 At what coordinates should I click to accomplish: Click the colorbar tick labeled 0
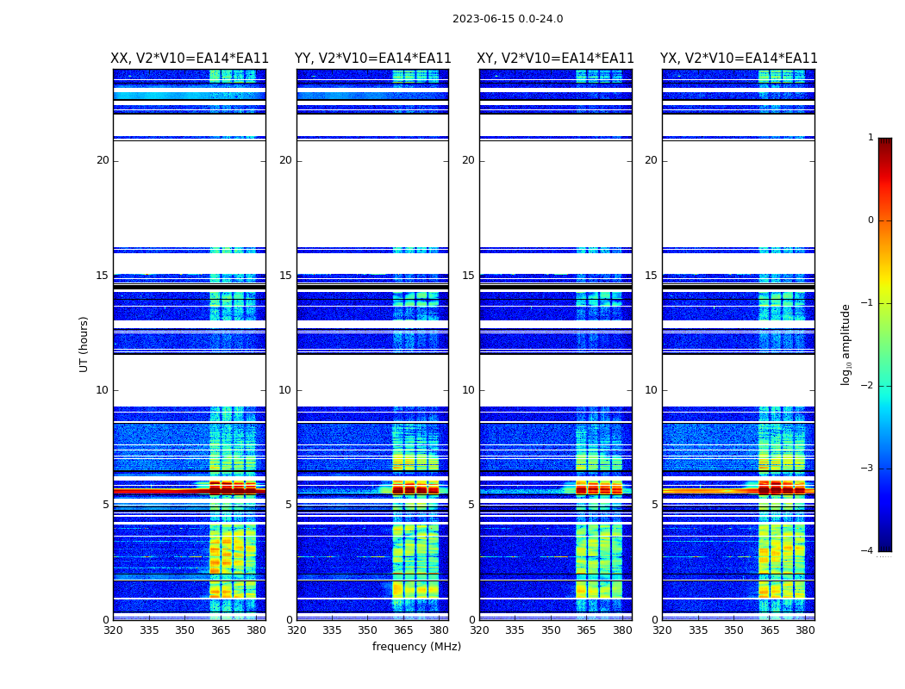click(x=871, y=220)
